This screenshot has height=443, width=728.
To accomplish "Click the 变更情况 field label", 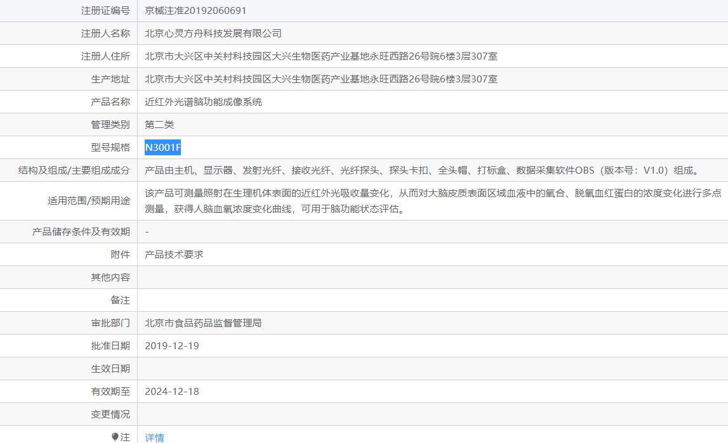I will tap(110, 414).
